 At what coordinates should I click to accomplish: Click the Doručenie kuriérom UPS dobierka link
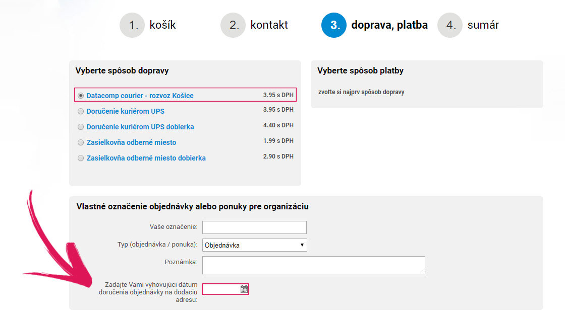(140, 127)
